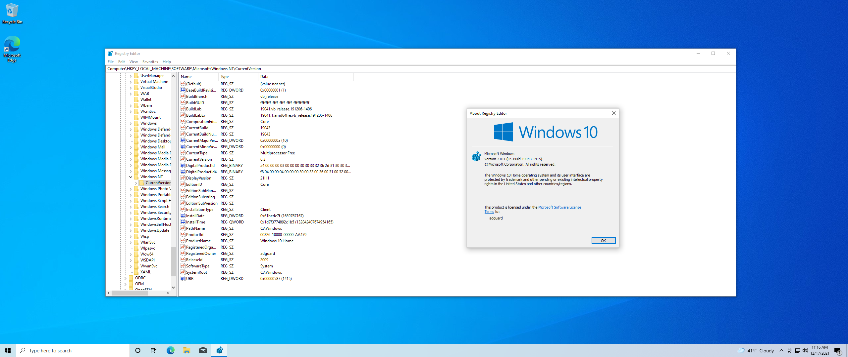This screenshot has height=357, width=848.
Task: Click the BuildBranch string value icon
Action: coord(183,96)
